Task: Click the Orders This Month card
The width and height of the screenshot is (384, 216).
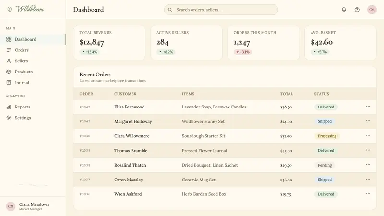Action: coord(264,43)
